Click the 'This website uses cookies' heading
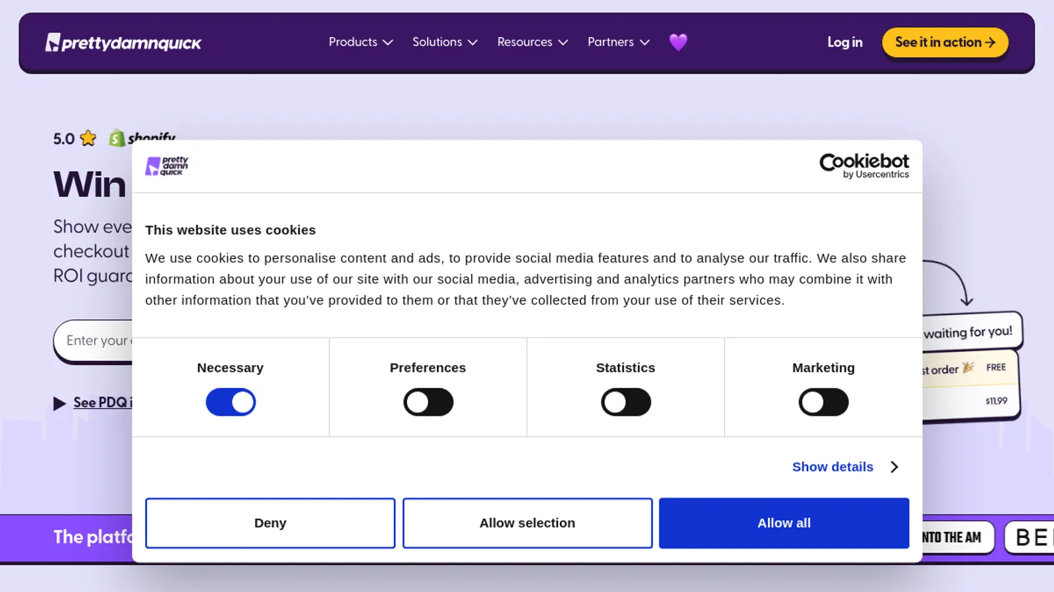Image resolution: width=1054 pixels, height=592 pixels. tap(231, 230)
